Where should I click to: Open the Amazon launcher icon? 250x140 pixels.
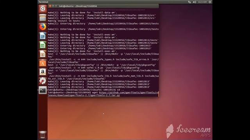click(x=43, y=72)
